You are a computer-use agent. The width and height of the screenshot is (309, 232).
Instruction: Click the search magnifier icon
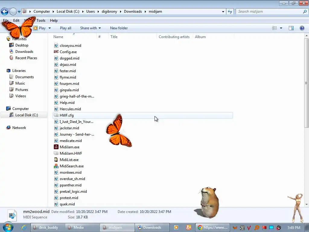pyautogui.click(x=305, y=11)
